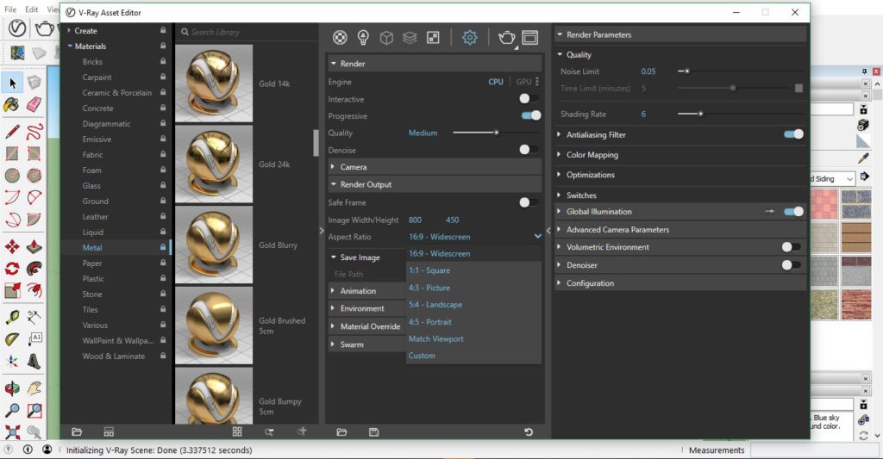Revert settings to default with reset icon
This screenshot has height=459, width=883.
click(529, 432)
